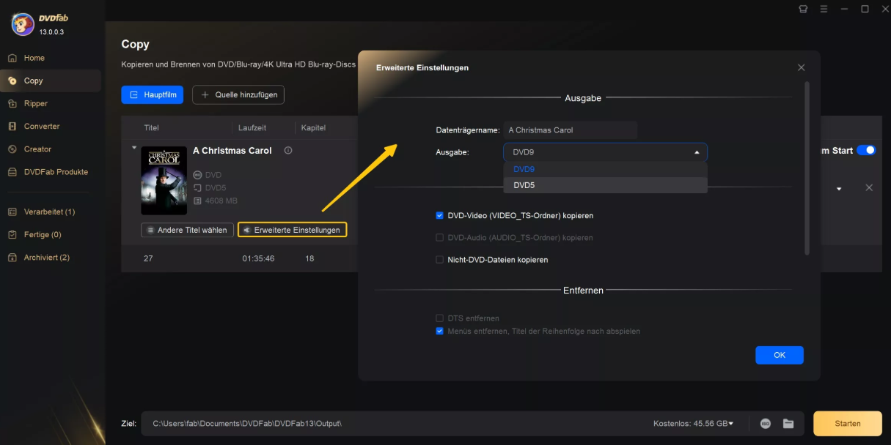This screenshot has height=445, width=891.
Task: Click the Verarbeitet list icon
Action: [x=12, y=212]
